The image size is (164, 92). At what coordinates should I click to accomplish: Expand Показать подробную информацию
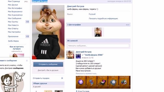[103, 18]
